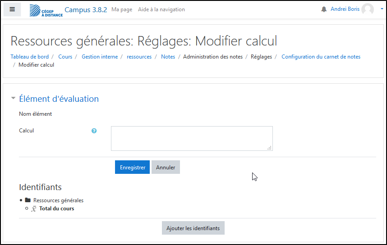Screen dimensions: 387x245
Task: Click Campus 3.8.2 site title
Action: 86,9
